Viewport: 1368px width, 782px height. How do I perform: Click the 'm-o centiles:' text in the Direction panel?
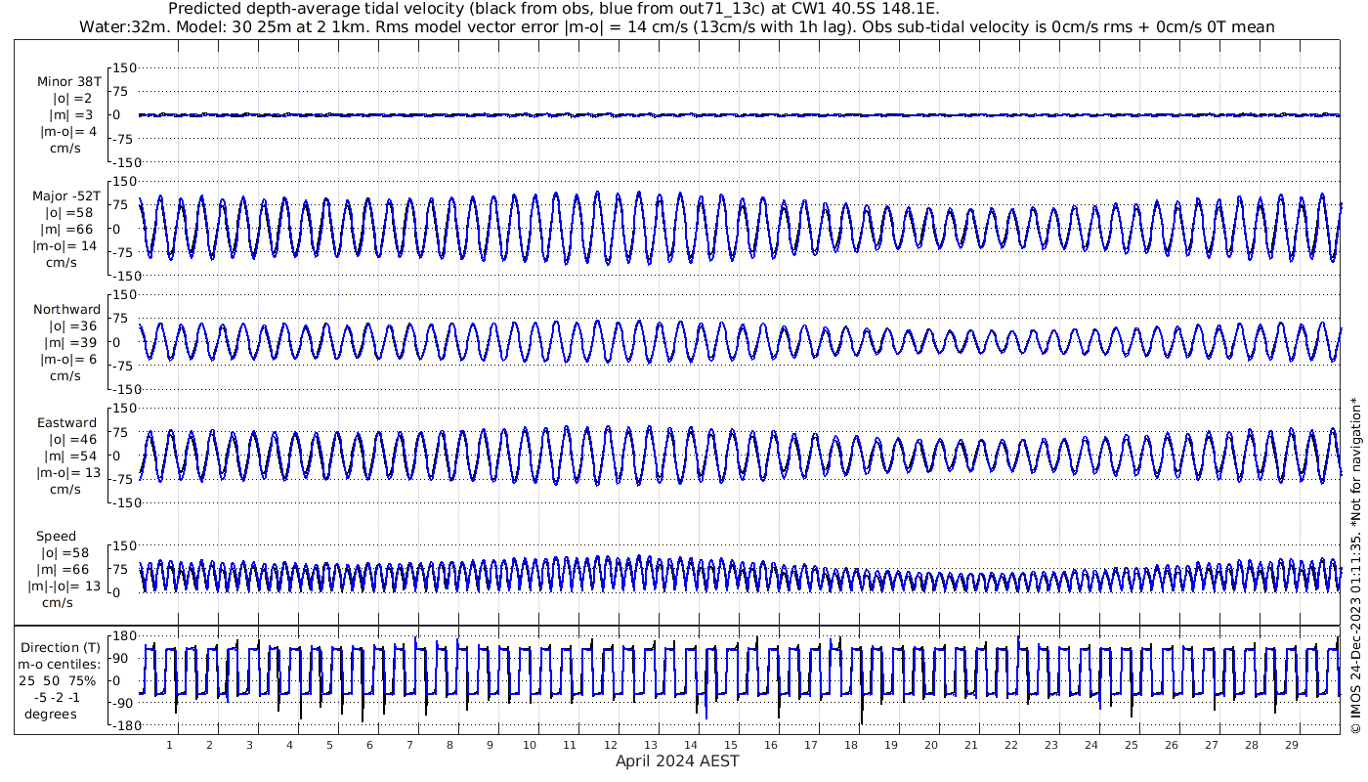[x=61, y=665]
